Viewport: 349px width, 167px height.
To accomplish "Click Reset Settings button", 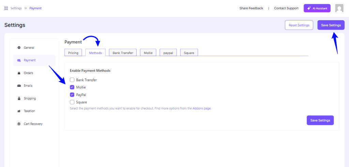I will coord(299,25).
